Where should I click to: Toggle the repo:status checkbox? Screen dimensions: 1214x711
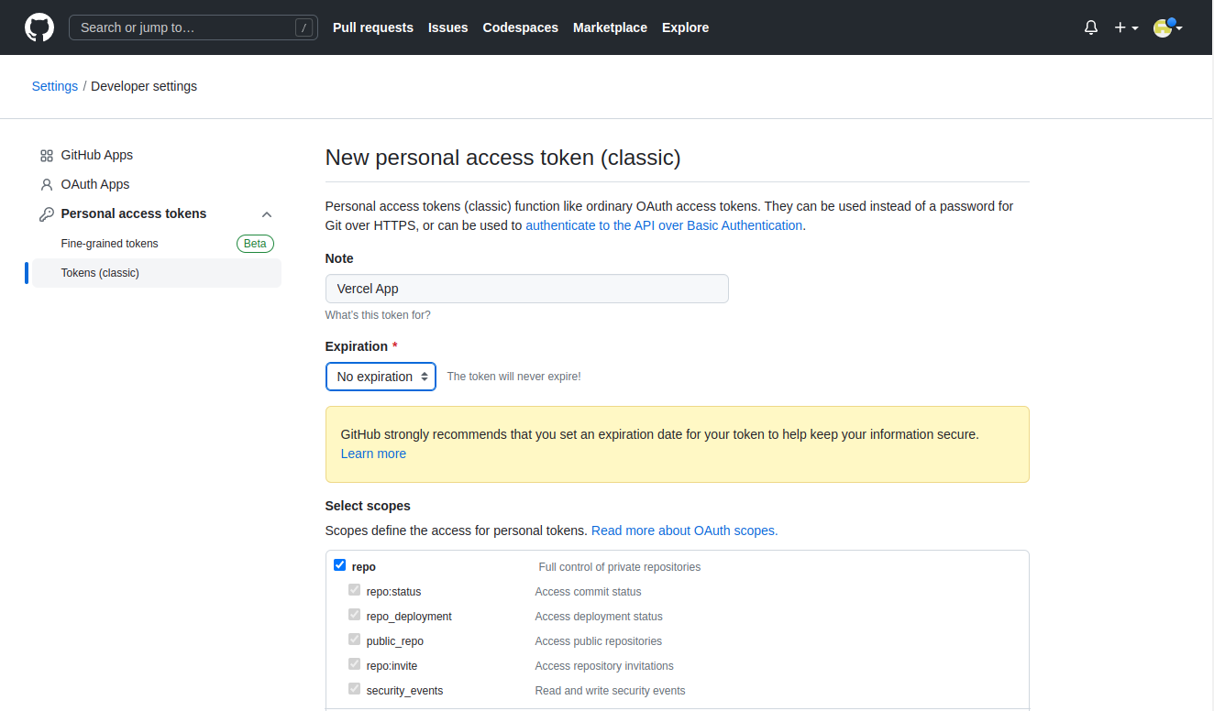[x=354, y=590]
